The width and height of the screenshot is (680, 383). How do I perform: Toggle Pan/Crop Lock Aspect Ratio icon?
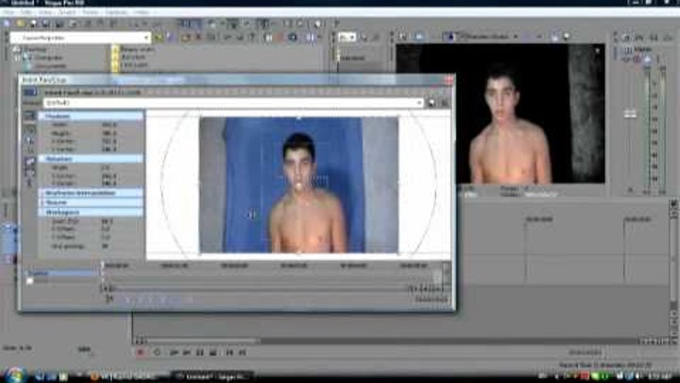29,163
